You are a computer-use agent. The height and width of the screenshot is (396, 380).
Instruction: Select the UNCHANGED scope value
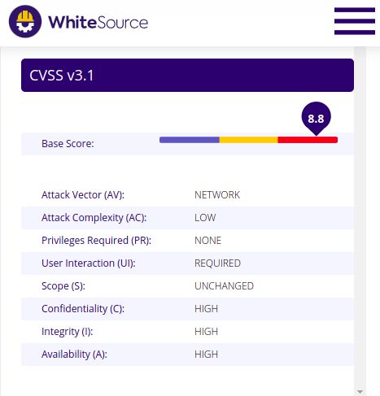pos(224,286)
